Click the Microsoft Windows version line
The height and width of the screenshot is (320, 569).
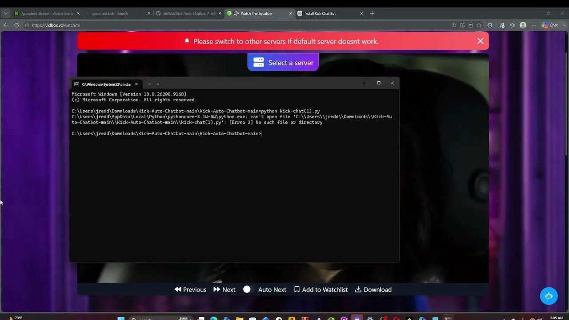(x=129, y=94)
